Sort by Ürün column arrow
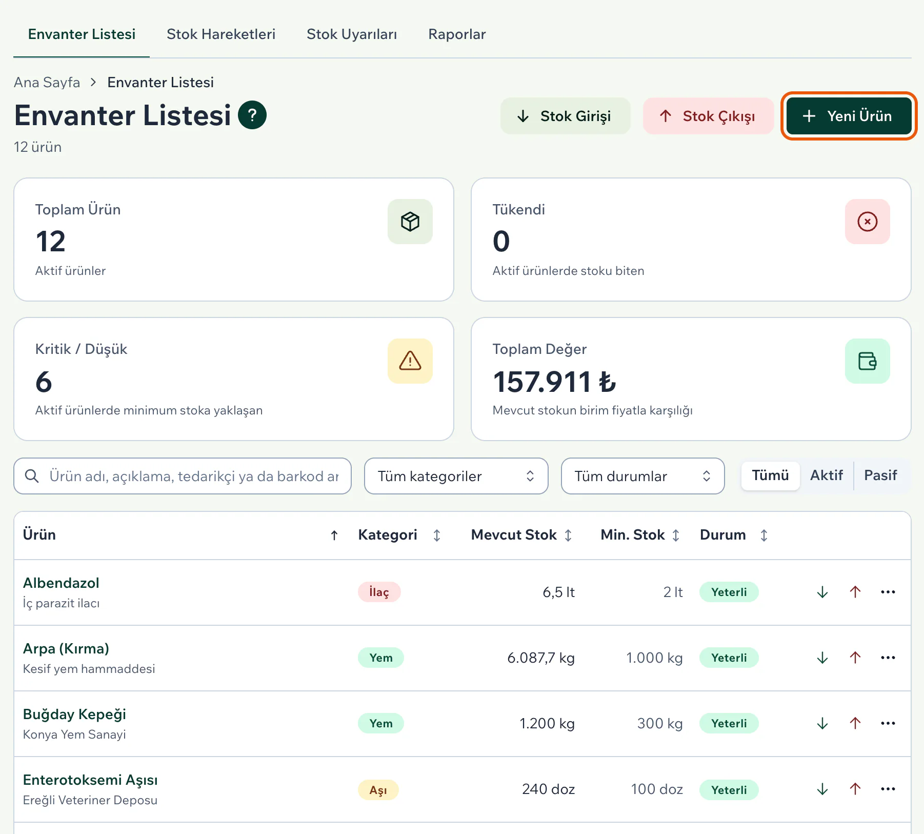This screenshot has width=924, height=834. point(334,535)
